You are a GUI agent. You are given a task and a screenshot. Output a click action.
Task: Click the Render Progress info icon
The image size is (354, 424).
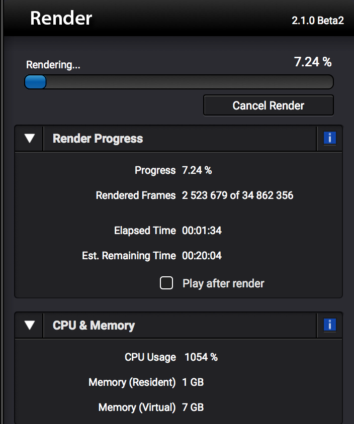[330, 138]
